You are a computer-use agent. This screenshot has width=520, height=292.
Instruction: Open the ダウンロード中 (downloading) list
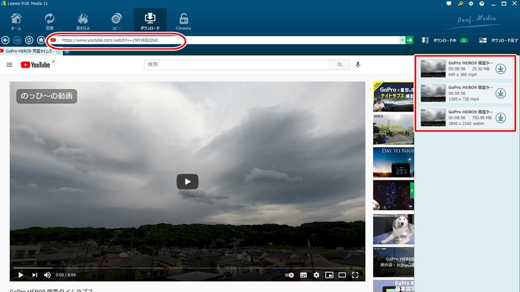445,40
